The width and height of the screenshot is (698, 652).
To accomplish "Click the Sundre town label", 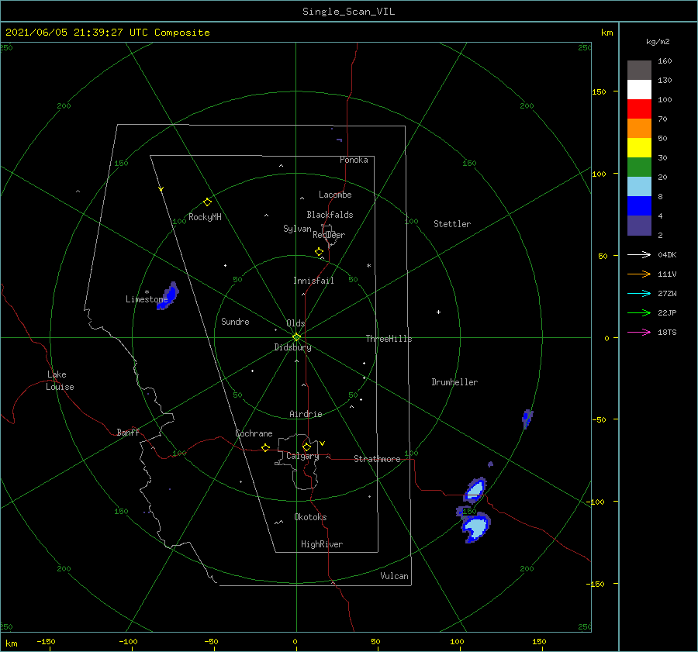I will [235, 321].
